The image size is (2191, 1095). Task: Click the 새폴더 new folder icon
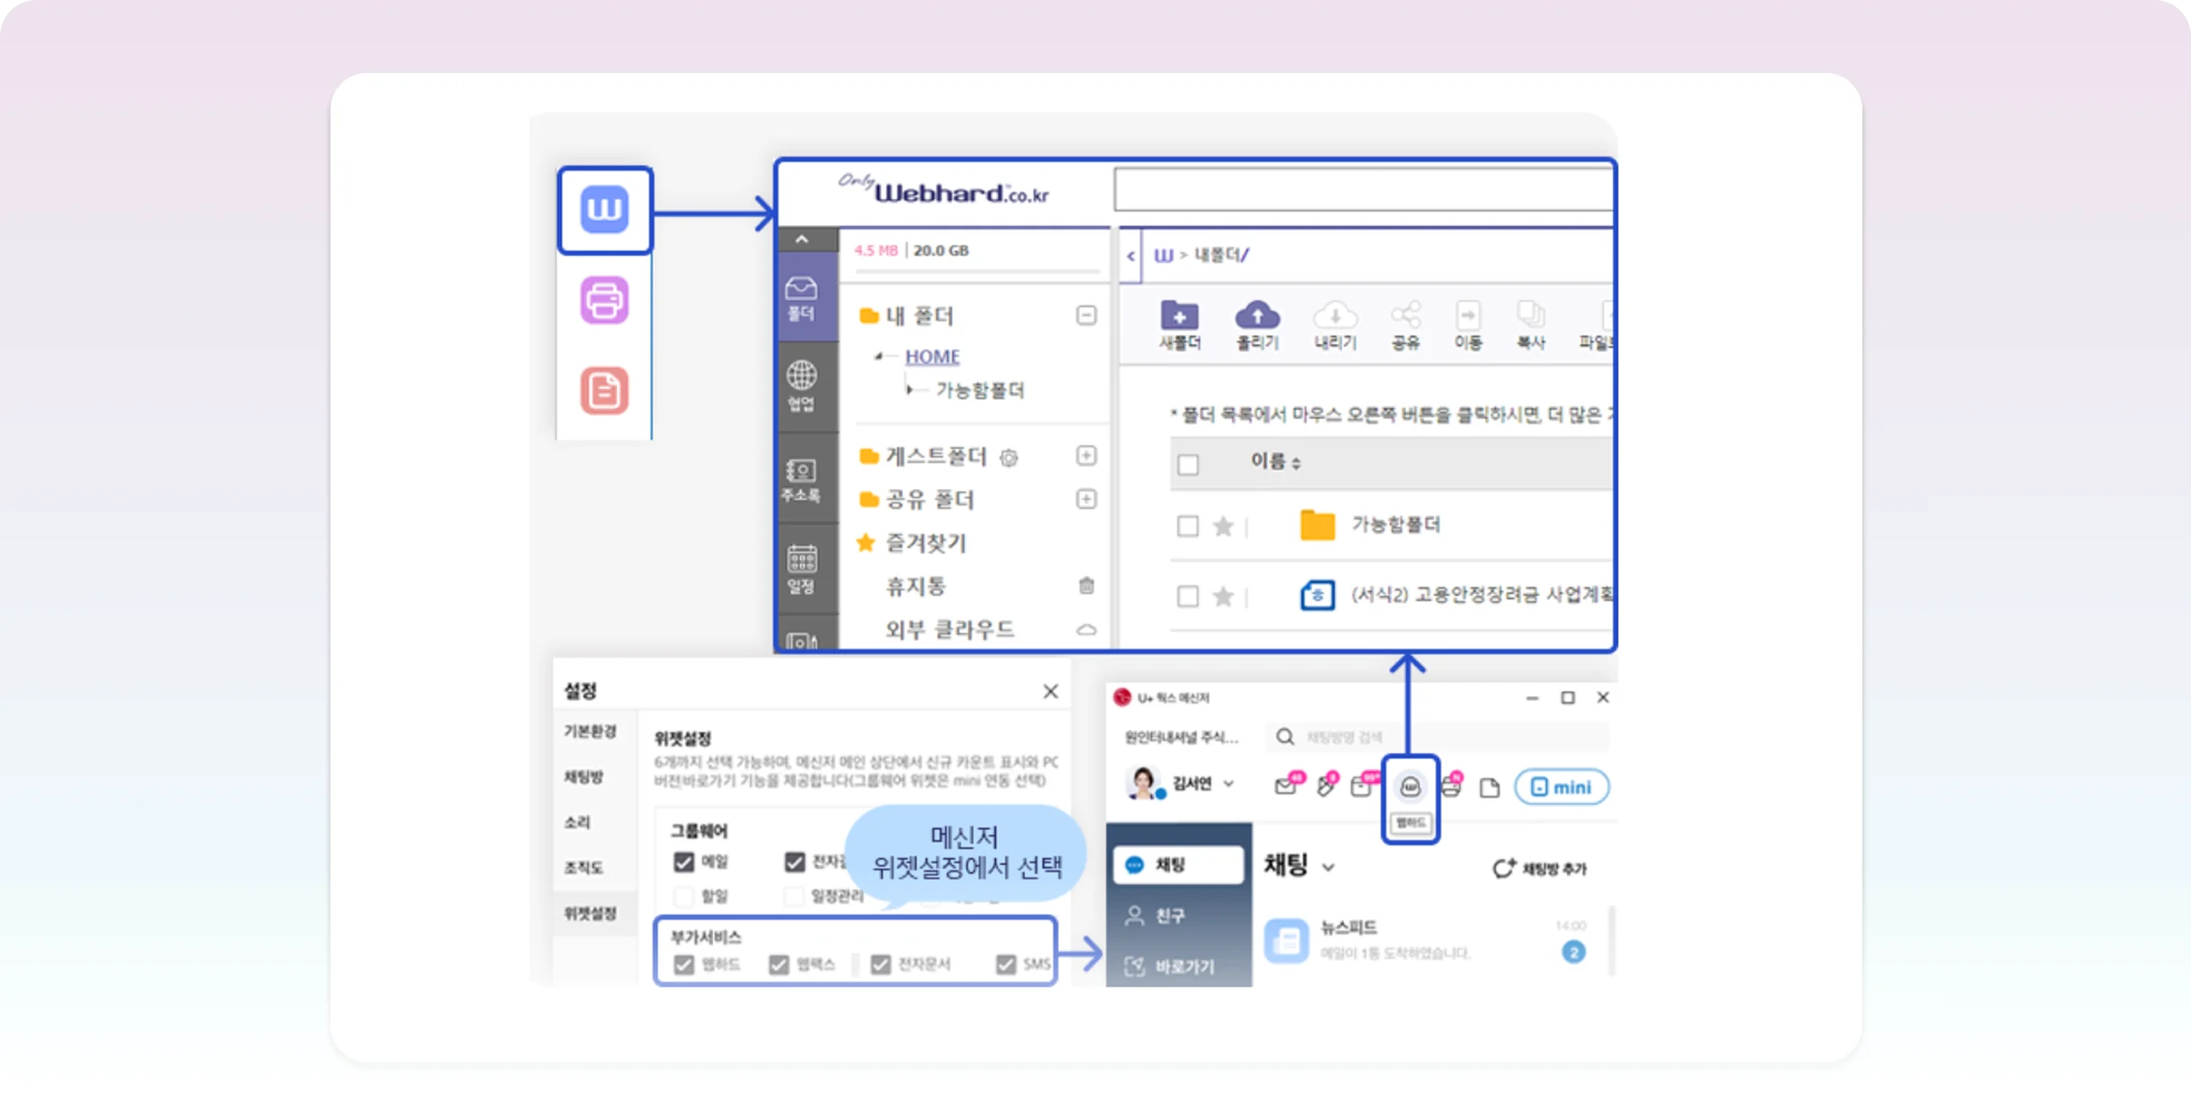point(1179,316)
